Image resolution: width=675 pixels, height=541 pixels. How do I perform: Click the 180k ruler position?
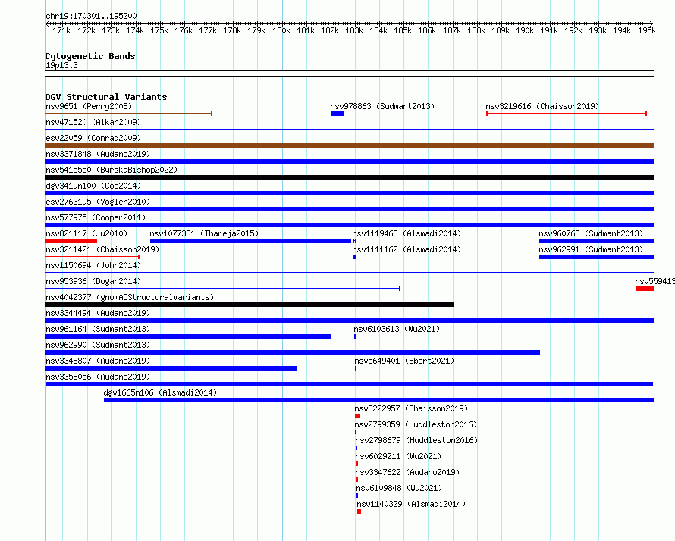click(x=281, y=30)
